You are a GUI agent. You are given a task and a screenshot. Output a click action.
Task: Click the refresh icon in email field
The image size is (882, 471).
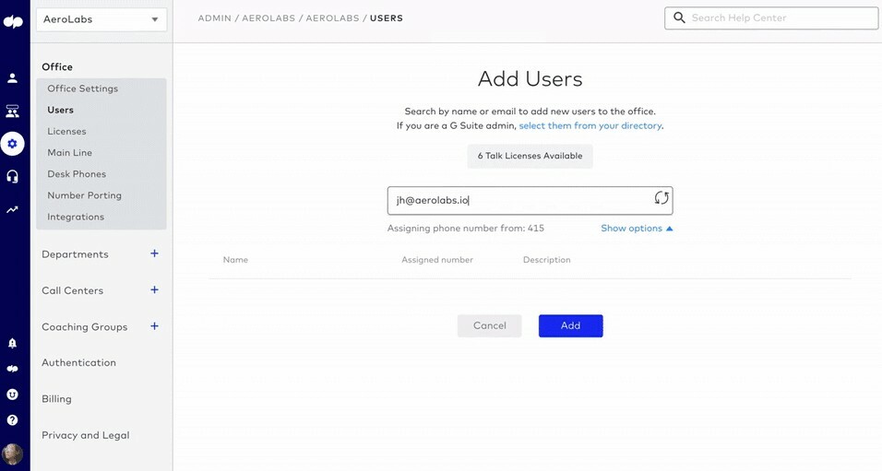[661, 198]
